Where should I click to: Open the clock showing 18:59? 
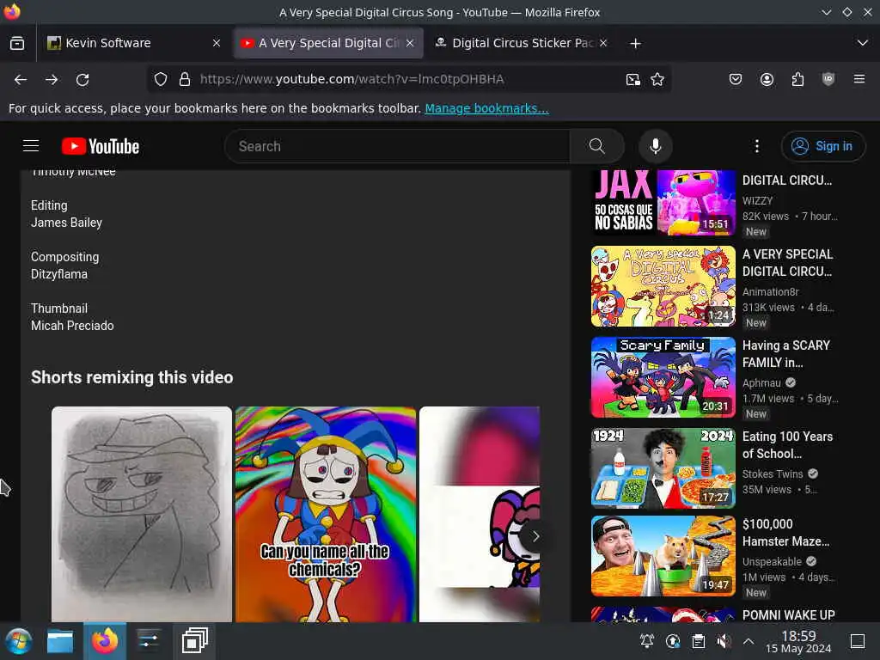coord(798,641)
